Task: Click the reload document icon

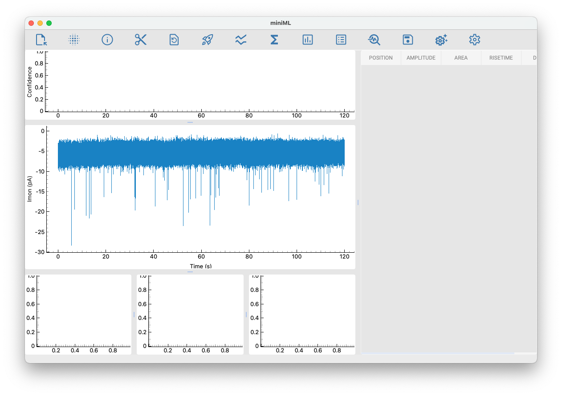Action: 174,40
